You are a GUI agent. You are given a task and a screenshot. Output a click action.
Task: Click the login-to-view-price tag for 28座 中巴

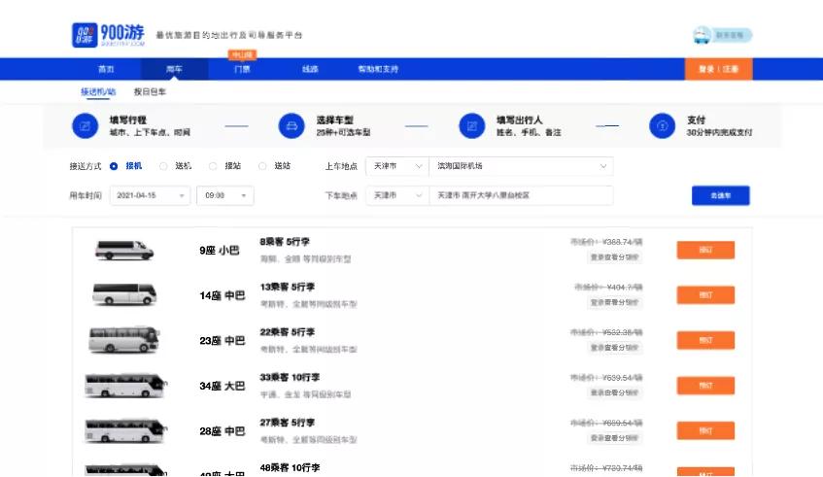pos(614,437)
